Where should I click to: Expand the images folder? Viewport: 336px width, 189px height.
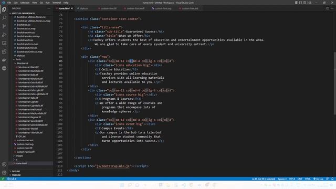[x=19, y=156]
